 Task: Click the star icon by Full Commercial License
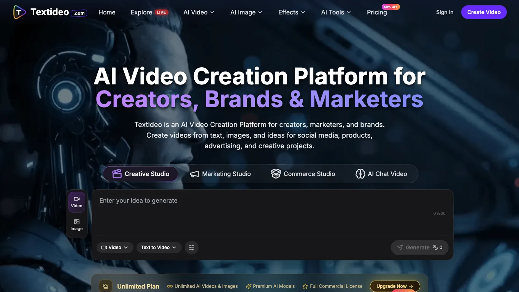pyautogui.click(x=305, y=286)
